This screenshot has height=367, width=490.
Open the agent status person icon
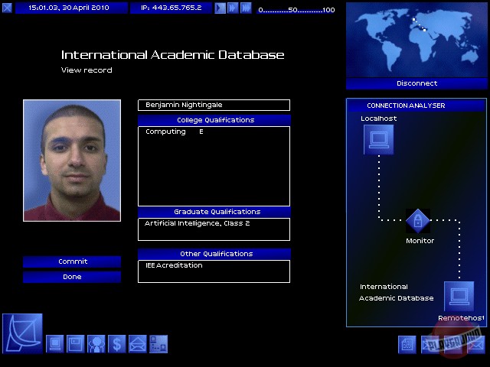pos(96,344)
